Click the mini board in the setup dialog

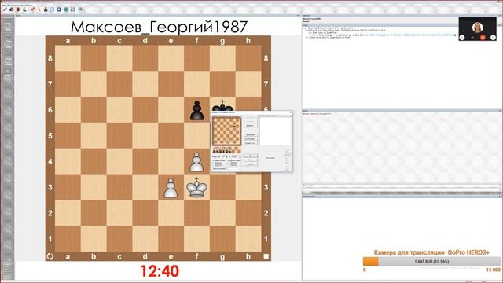coord(227,131)
